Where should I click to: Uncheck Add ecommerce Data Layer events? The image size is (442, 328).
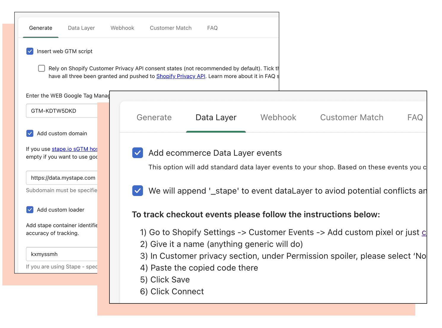tap(138, 153)
